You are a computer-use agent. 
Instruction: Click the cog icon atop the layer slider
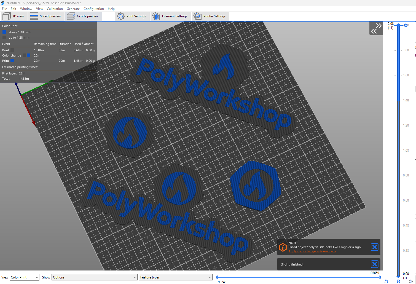point(406,25)
